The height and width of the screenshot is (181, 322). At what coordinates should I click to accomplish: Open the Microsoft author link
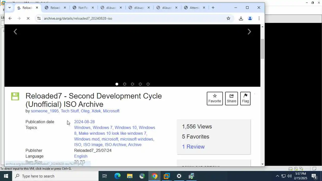[111, 111]
